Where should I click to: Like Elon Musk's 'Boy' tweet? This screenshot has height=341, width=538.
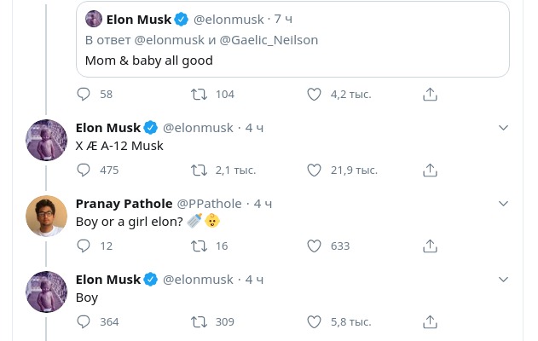coord(314,322)
